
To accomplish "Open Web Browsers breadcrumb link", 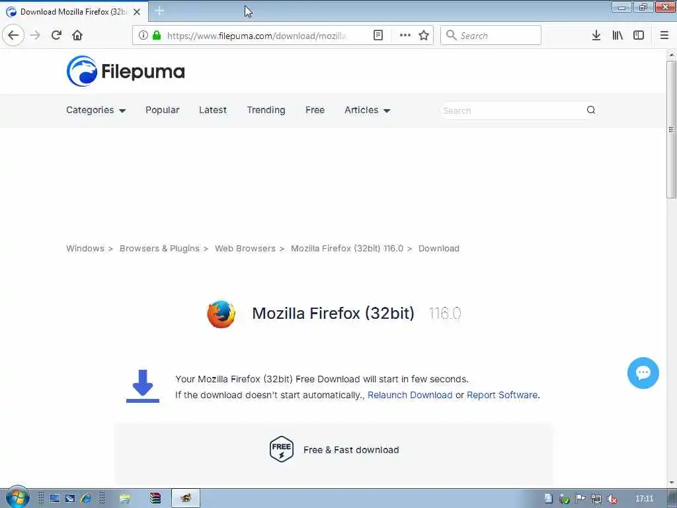I will 245,249.
